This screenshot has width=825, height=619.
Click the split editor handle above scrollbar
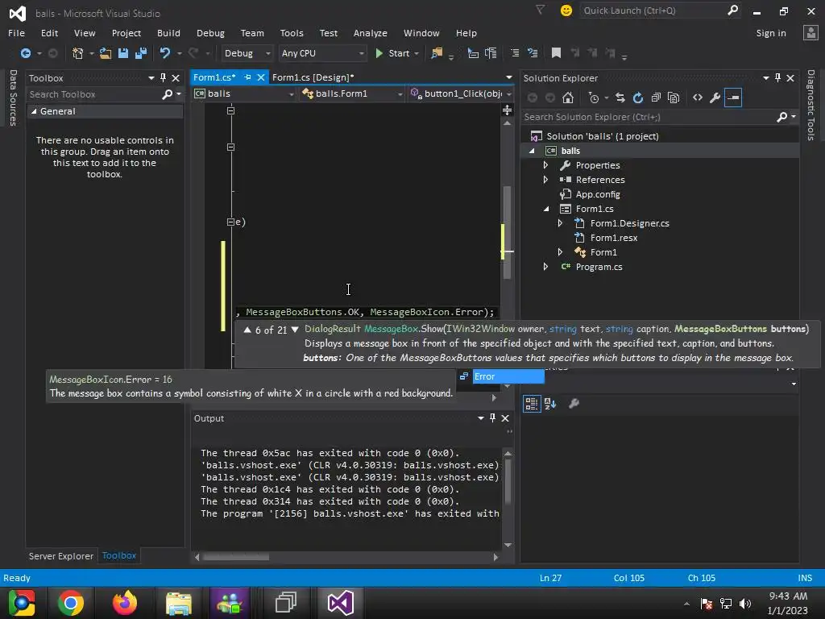[x=508, y=110]
